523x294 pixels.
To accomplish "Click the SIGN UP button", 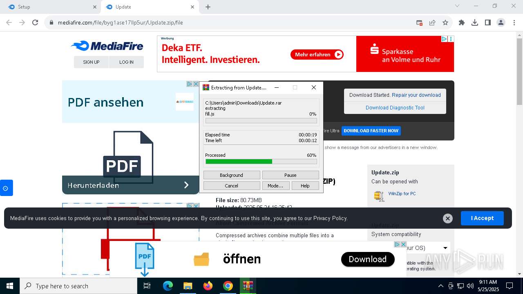I will 91,62.
